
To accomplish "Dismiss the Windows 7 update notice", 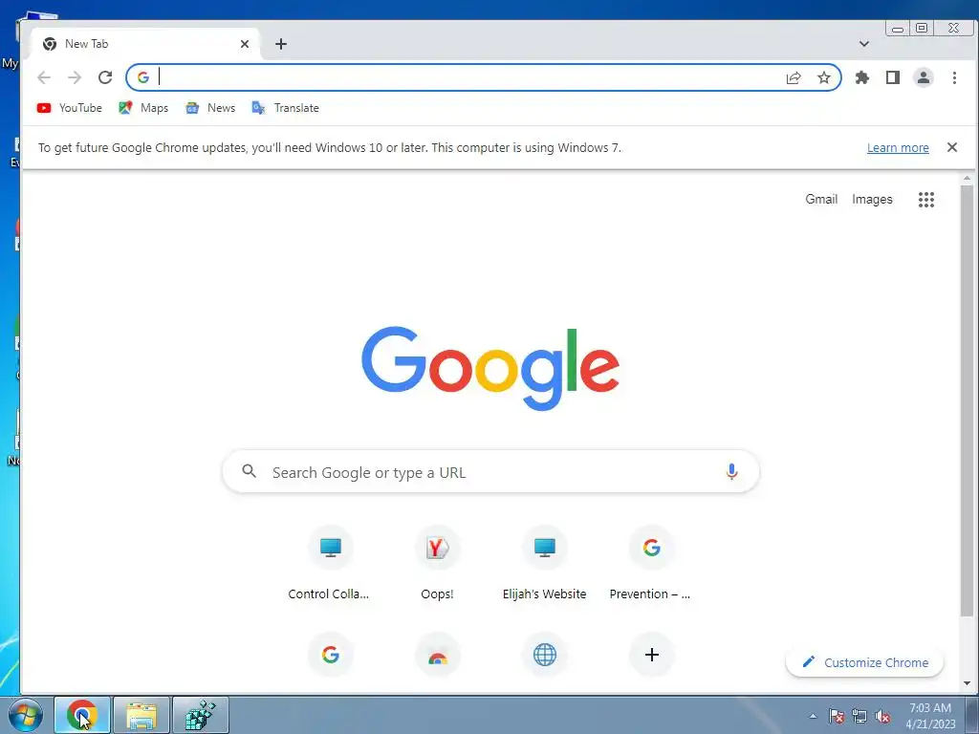I will pyautogui.click(x=952, y=147).
